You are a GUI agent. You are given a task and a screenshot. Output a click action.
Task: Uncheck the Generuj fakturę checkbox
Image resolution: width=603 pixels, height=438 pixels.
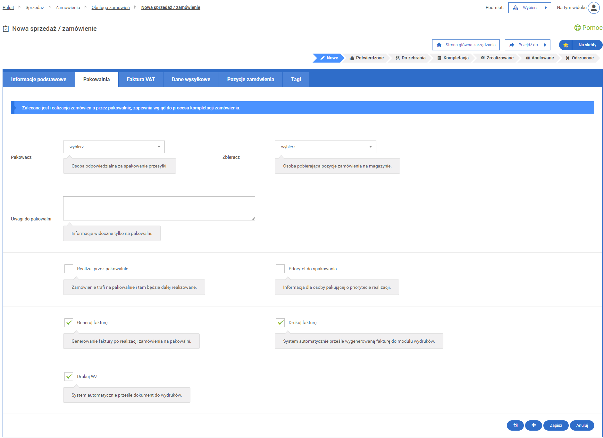[x=69, y=323]
